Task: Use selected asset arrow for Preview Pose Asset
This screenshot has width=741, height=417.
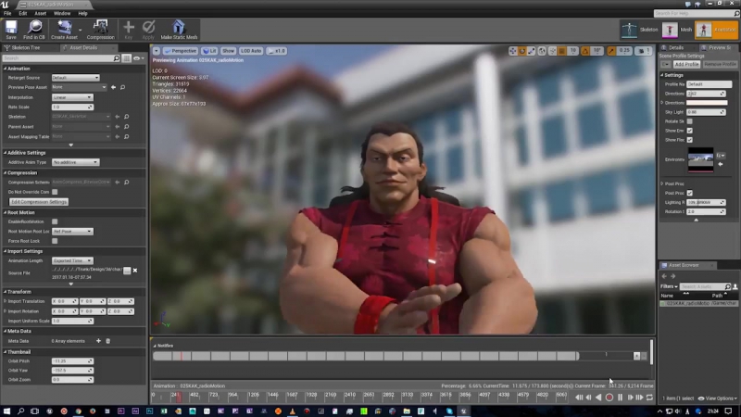Action: 113,87
